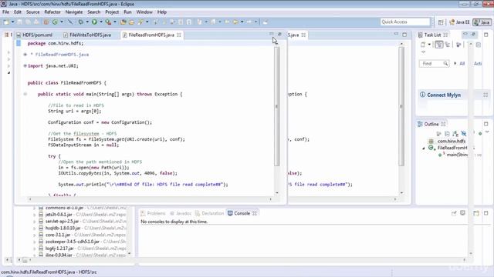
Task: Switch to Java EE perspective
Action: coord(460,22)
